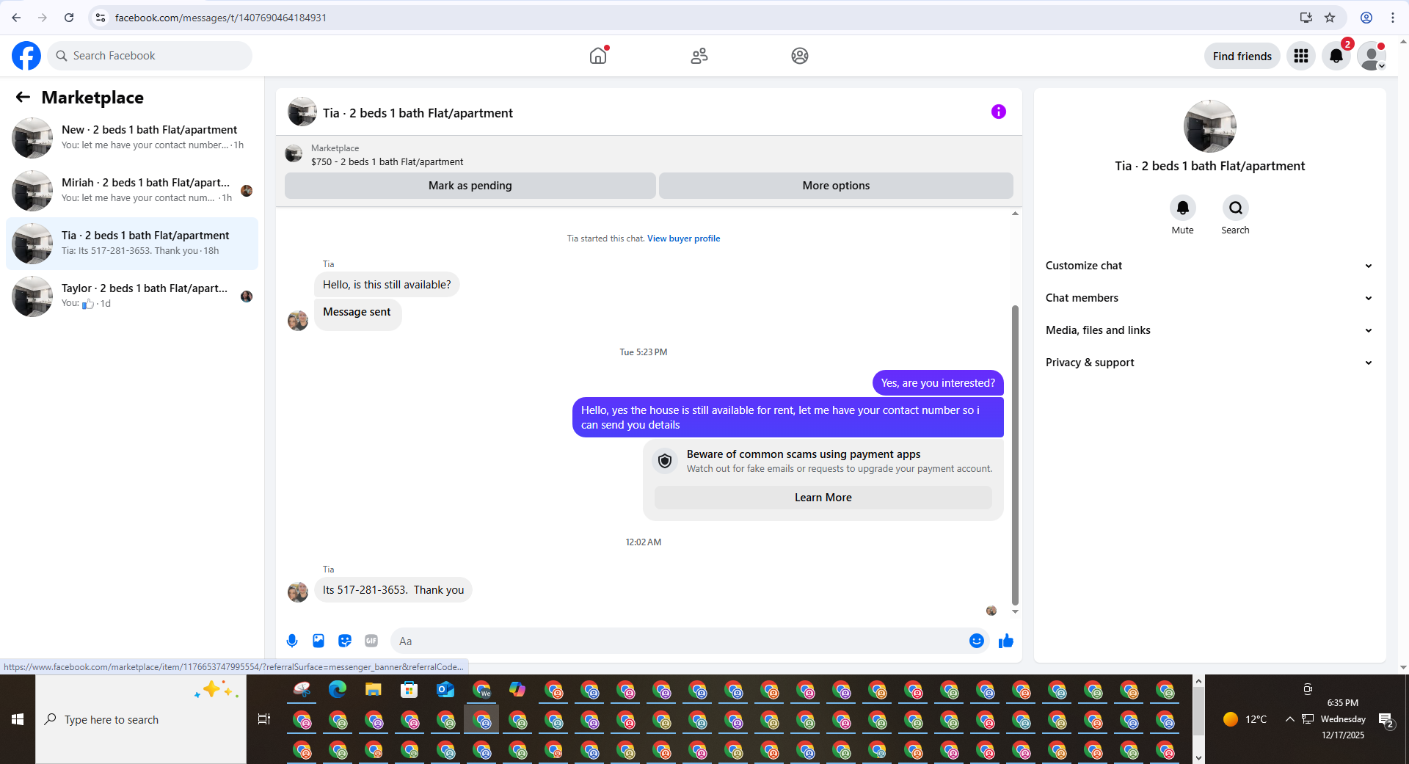Open Microsoft Edge from the taskbar
Viewport: 1409px width, 764px height.
point(338,690)
